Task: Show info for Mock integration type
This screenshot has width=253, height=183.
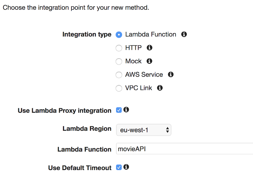Action: [150, 61]
